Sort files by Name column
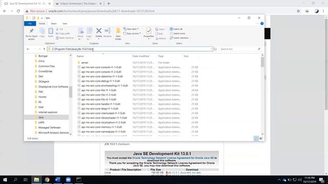This screenshot has width=328, height=184. pyautogui.click(x=80, y=56)
